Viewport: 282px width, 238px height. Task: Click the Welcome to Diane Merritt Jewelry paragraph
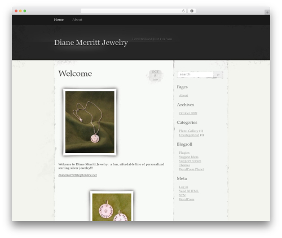(111, 166)
